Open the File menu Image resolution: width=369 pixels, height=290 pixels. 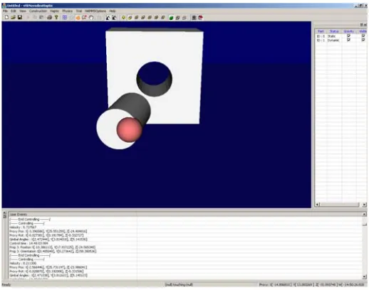(x=5, y=11)
